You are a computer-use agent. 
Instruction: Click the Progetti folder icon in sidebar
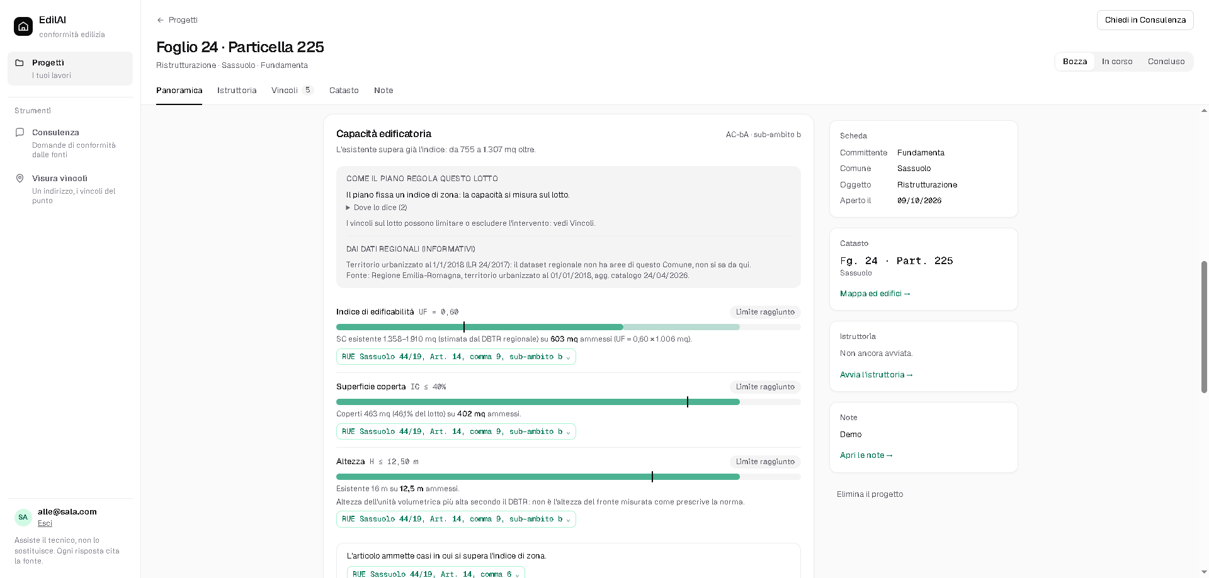point(20,63)
